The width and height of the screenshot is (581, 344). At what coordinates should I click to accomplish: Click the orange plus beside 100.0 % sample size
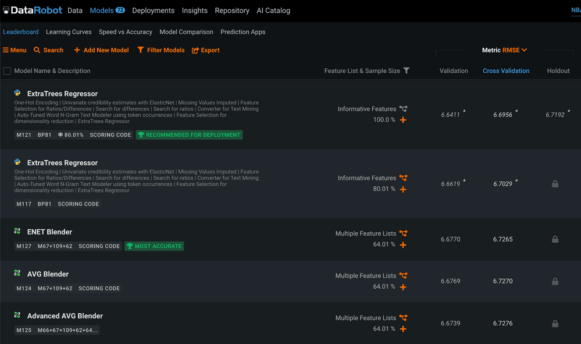[403, 120]
